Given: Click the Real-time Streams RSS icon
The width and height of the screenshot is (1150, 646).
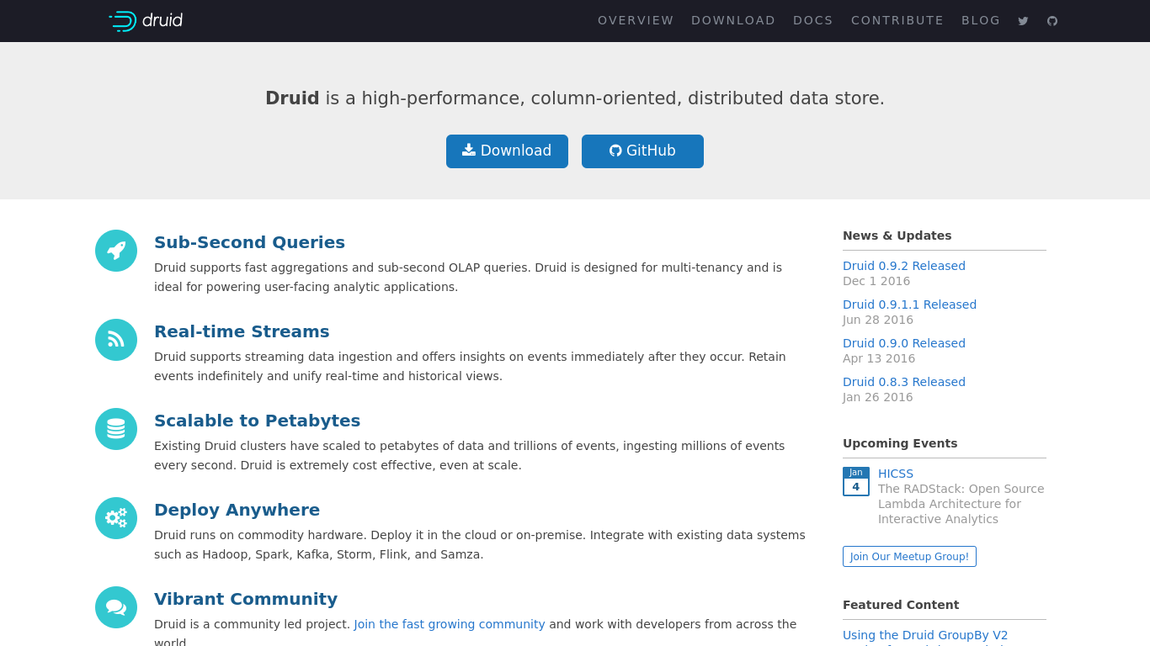Looking at the screenshot, I should pos(115,340).
